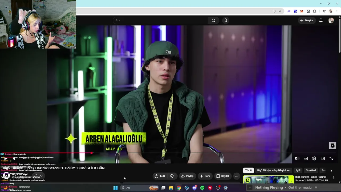Bookmark this page with the star icon
This screenshot has height=192, width=341.
(280, 11)
